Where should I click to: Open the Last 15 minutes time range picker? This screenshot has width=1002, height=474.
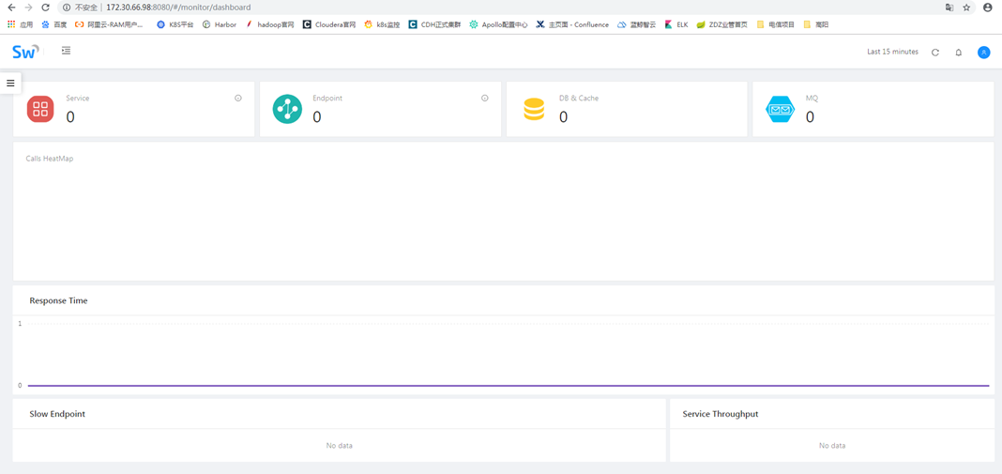click(x=892, y=52)
